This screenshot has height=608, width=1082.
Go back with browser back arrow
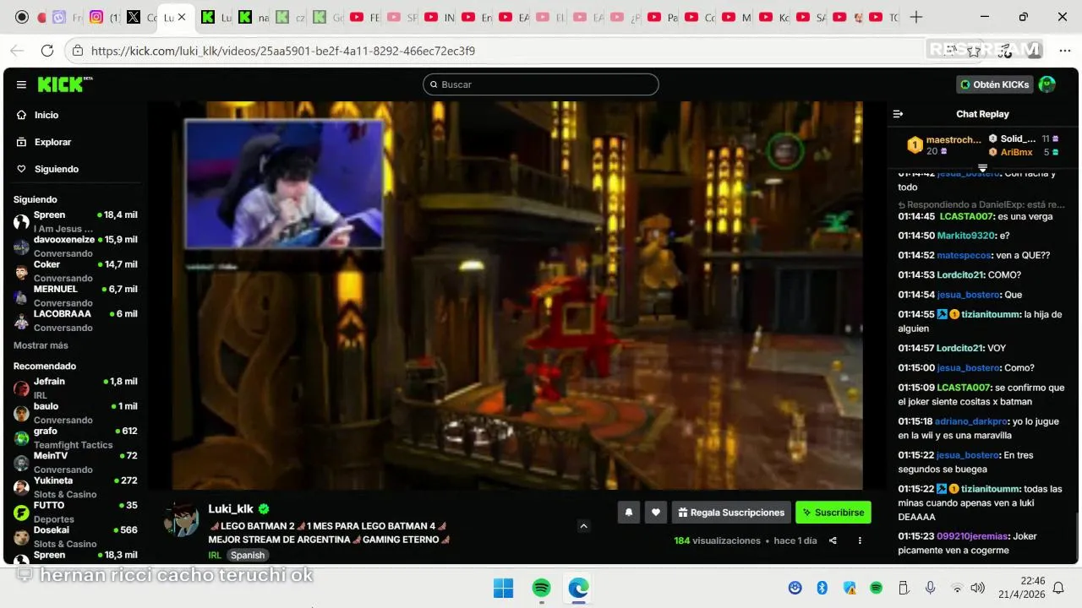pyautogui.click(x=17, y=51)
